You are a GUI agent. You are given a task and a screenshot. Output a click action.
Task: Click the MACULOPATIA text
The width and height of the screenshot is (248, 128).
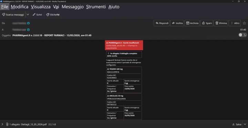point(113,72)
